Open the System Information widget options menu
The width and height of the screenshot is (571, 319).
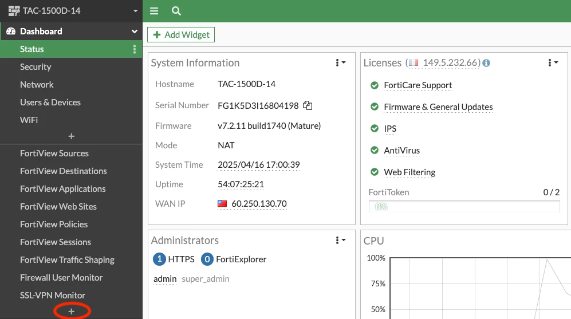[341, 62]
